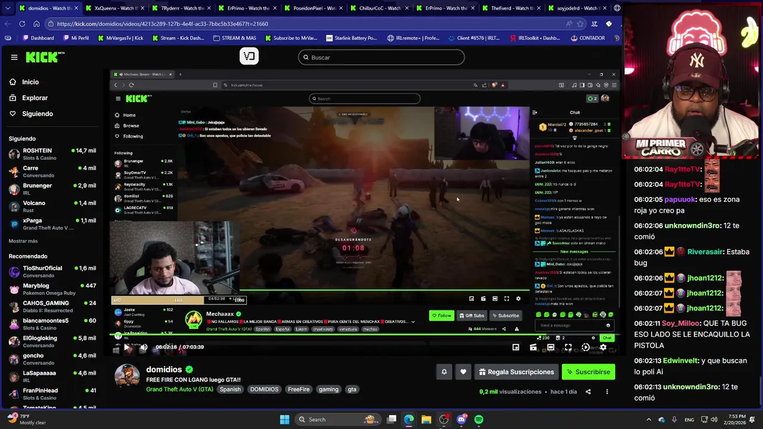Open the Windows Start menu
This screenshot has width=763, height=429.
coord(284,419)
